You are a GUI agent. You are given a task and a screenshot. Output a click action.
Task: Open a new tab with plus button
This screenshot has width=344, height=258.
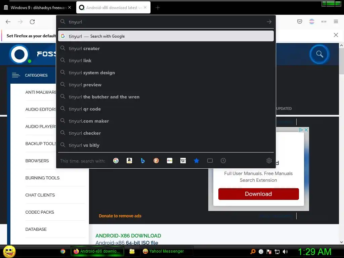coord(158,8)
